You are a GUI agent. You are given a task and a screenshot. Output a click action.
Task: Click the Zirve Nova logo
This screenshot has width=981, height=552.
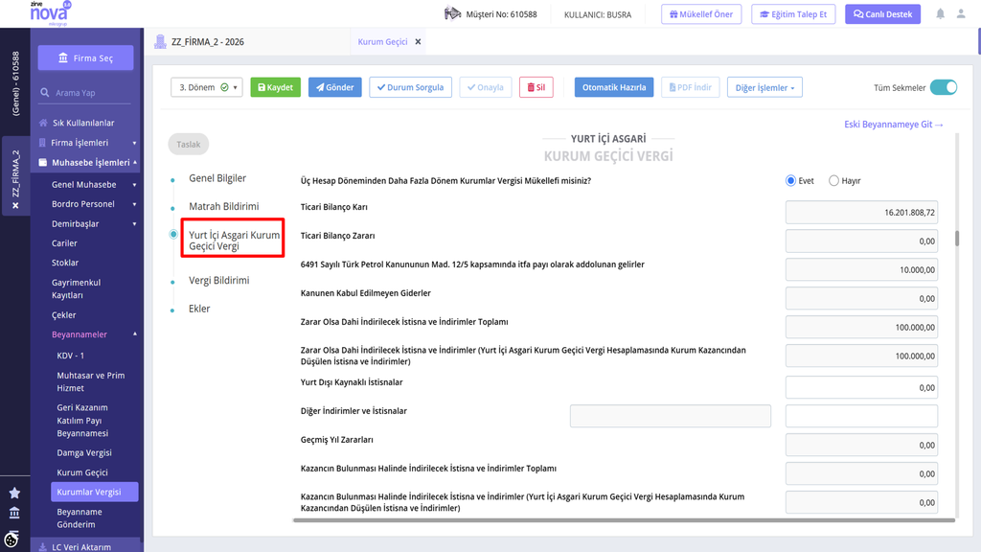coord(50,13)
